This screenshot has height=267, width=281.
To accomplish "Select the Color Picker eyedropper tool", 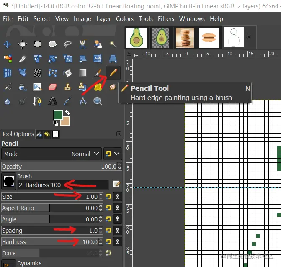I will coord(67,102).
